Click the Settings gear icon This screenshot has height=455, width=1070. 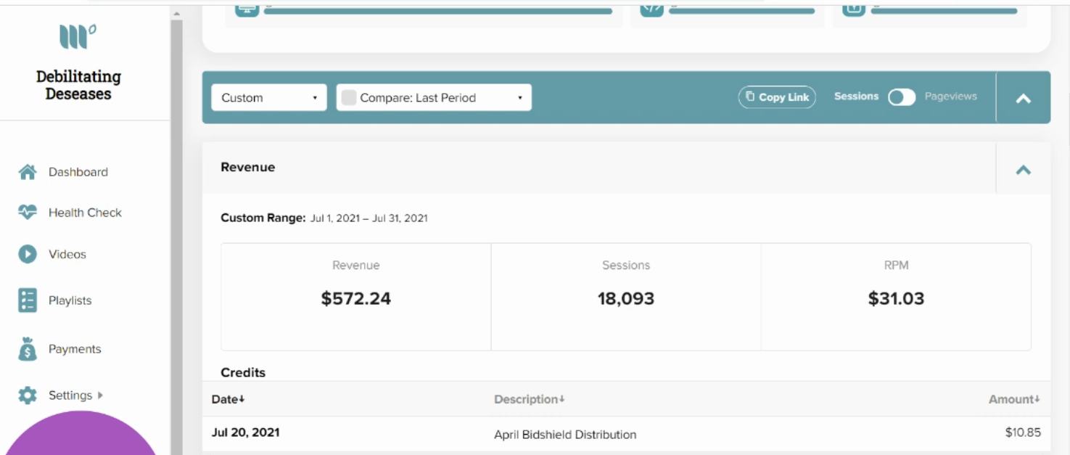(28, 395)
